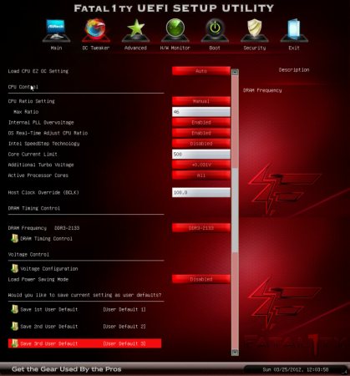Screen dimensions: 350x376
Task: Click the Save 3rd User Default icon
Action: [x=14, y=343]
